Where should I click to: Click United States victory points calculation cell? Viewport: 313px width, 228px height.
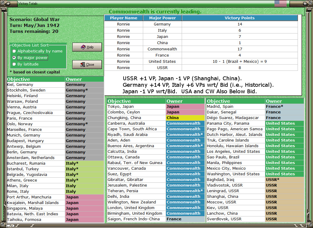pos(240,61)
